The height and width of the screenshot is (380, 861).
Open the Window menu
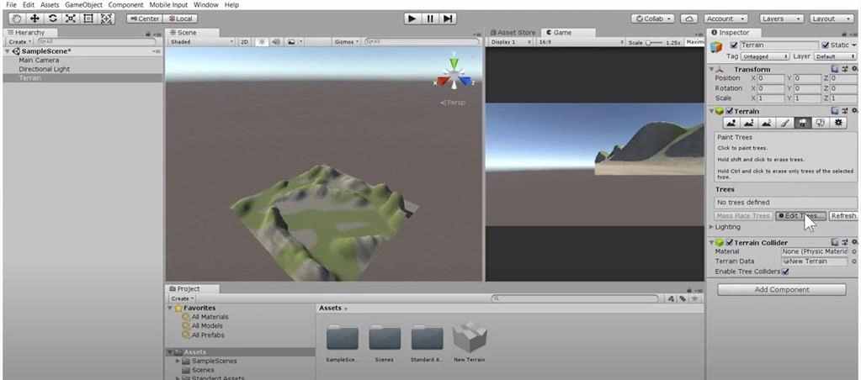point(206,4)
